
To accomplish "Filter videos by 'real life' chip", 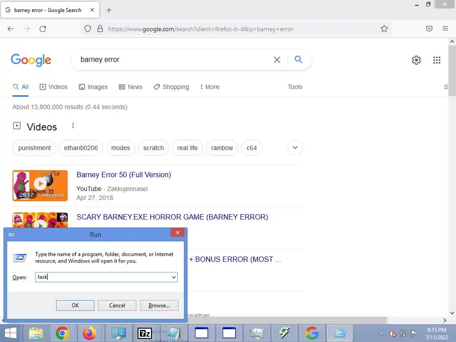I will 187,148.
